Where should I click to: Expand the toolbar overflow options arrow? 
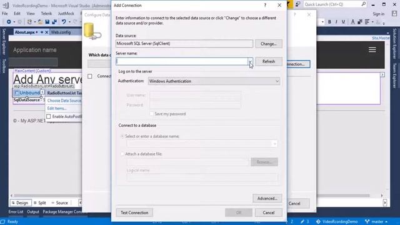tap(384, 23)
